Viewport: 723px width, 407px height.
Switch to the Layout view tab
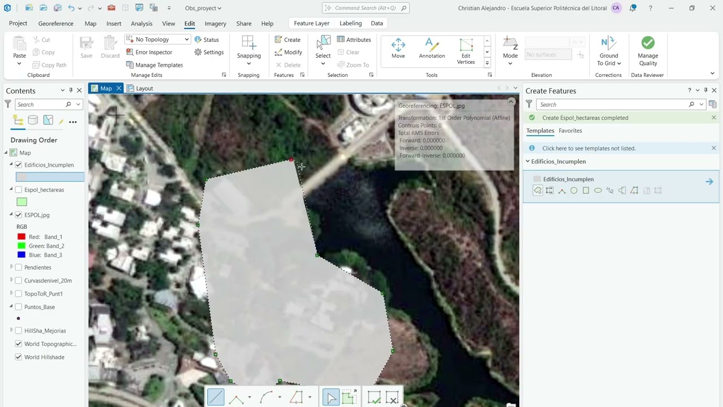140,88
